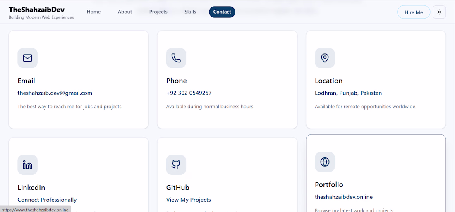Click the Hire Me button
Screen dimensions: 455x212
[x=414, y=12]
